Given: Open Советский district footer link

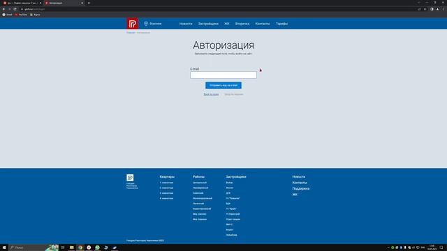Looking at the screenshot, I should pyautogui.click(x=198, y=193).
